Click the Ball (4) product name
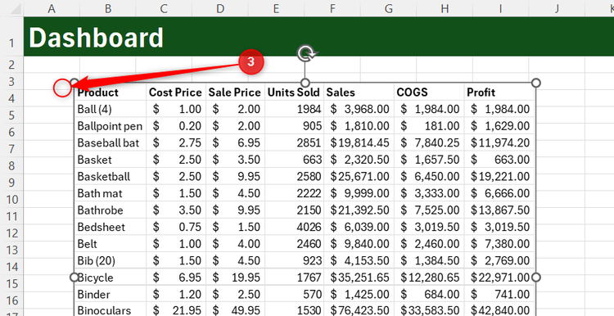This screenshot has height=316, width=614. click(x=94, y=109)
